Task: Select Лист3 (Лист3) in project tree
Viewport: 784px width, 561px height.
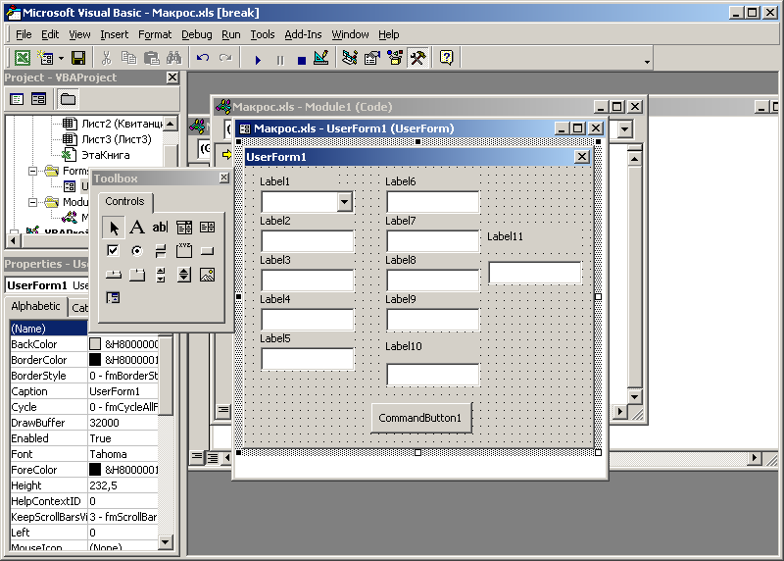Action: click(x=116, y=139)
